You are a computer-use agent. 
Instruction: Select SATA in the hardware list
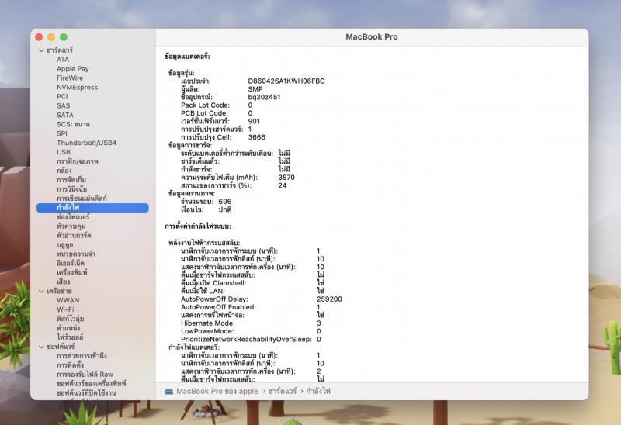(65, 115)
